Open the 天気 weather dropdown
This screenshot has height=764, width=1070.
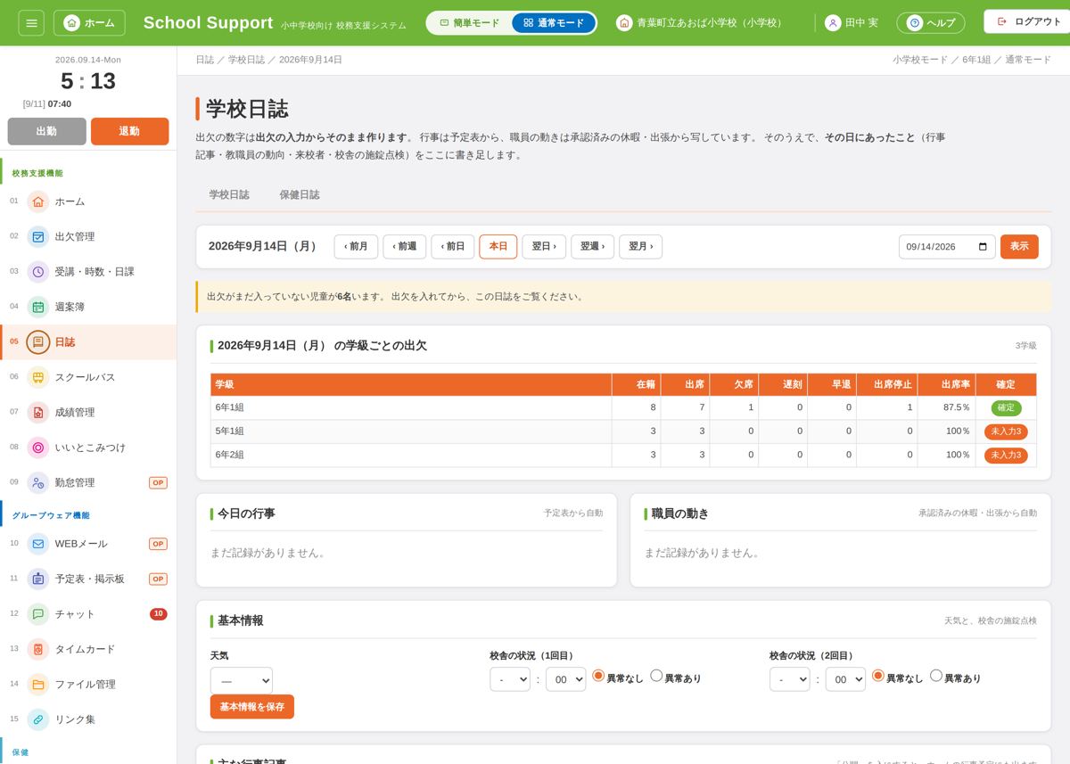[x=242, y=680]
